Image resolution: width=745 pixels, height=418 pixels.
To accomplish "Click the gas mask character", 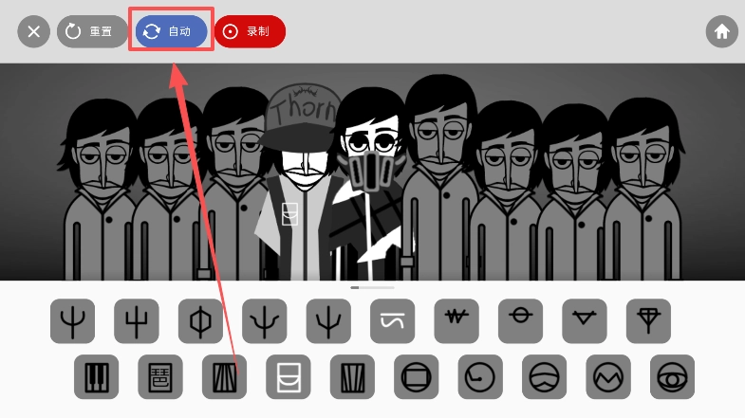I will tap(370, 185).
